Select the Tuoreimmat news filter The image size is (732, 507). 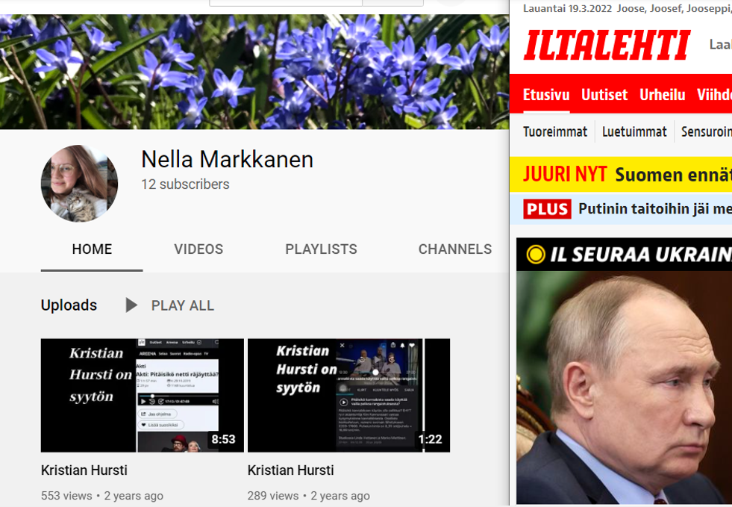click(x=555, y=131)
